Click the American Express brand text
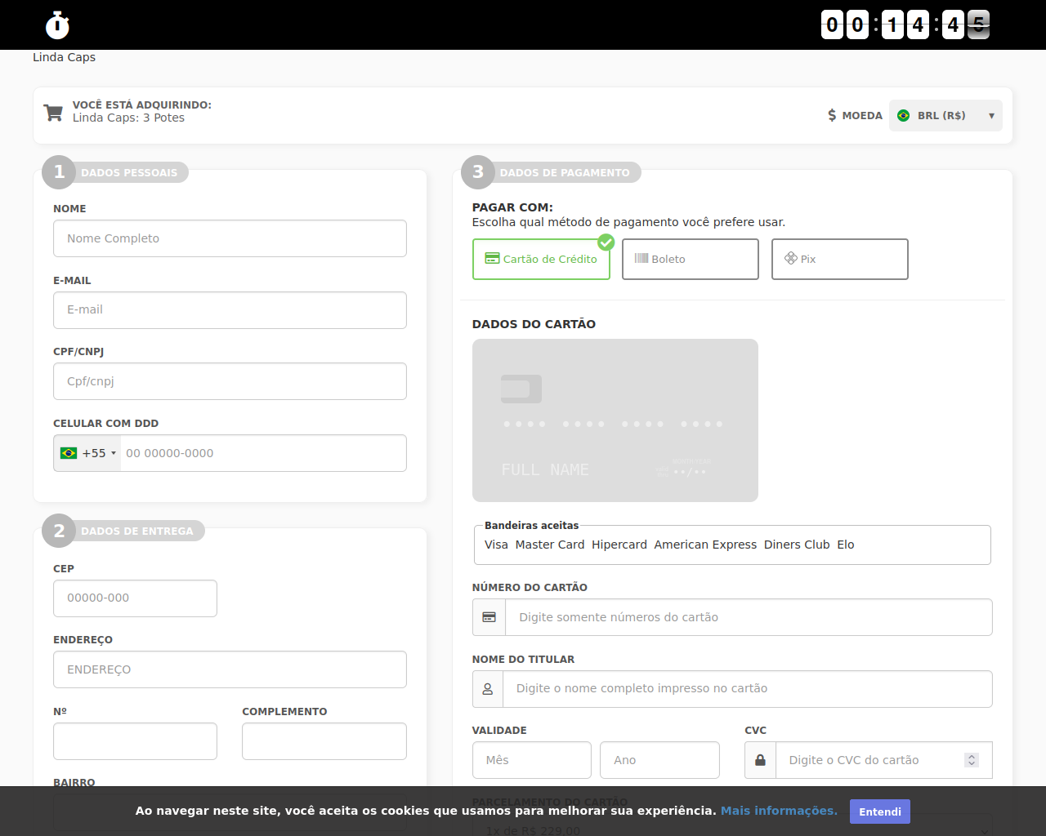This screenshot has height=836, width=1046. point(705,545)
